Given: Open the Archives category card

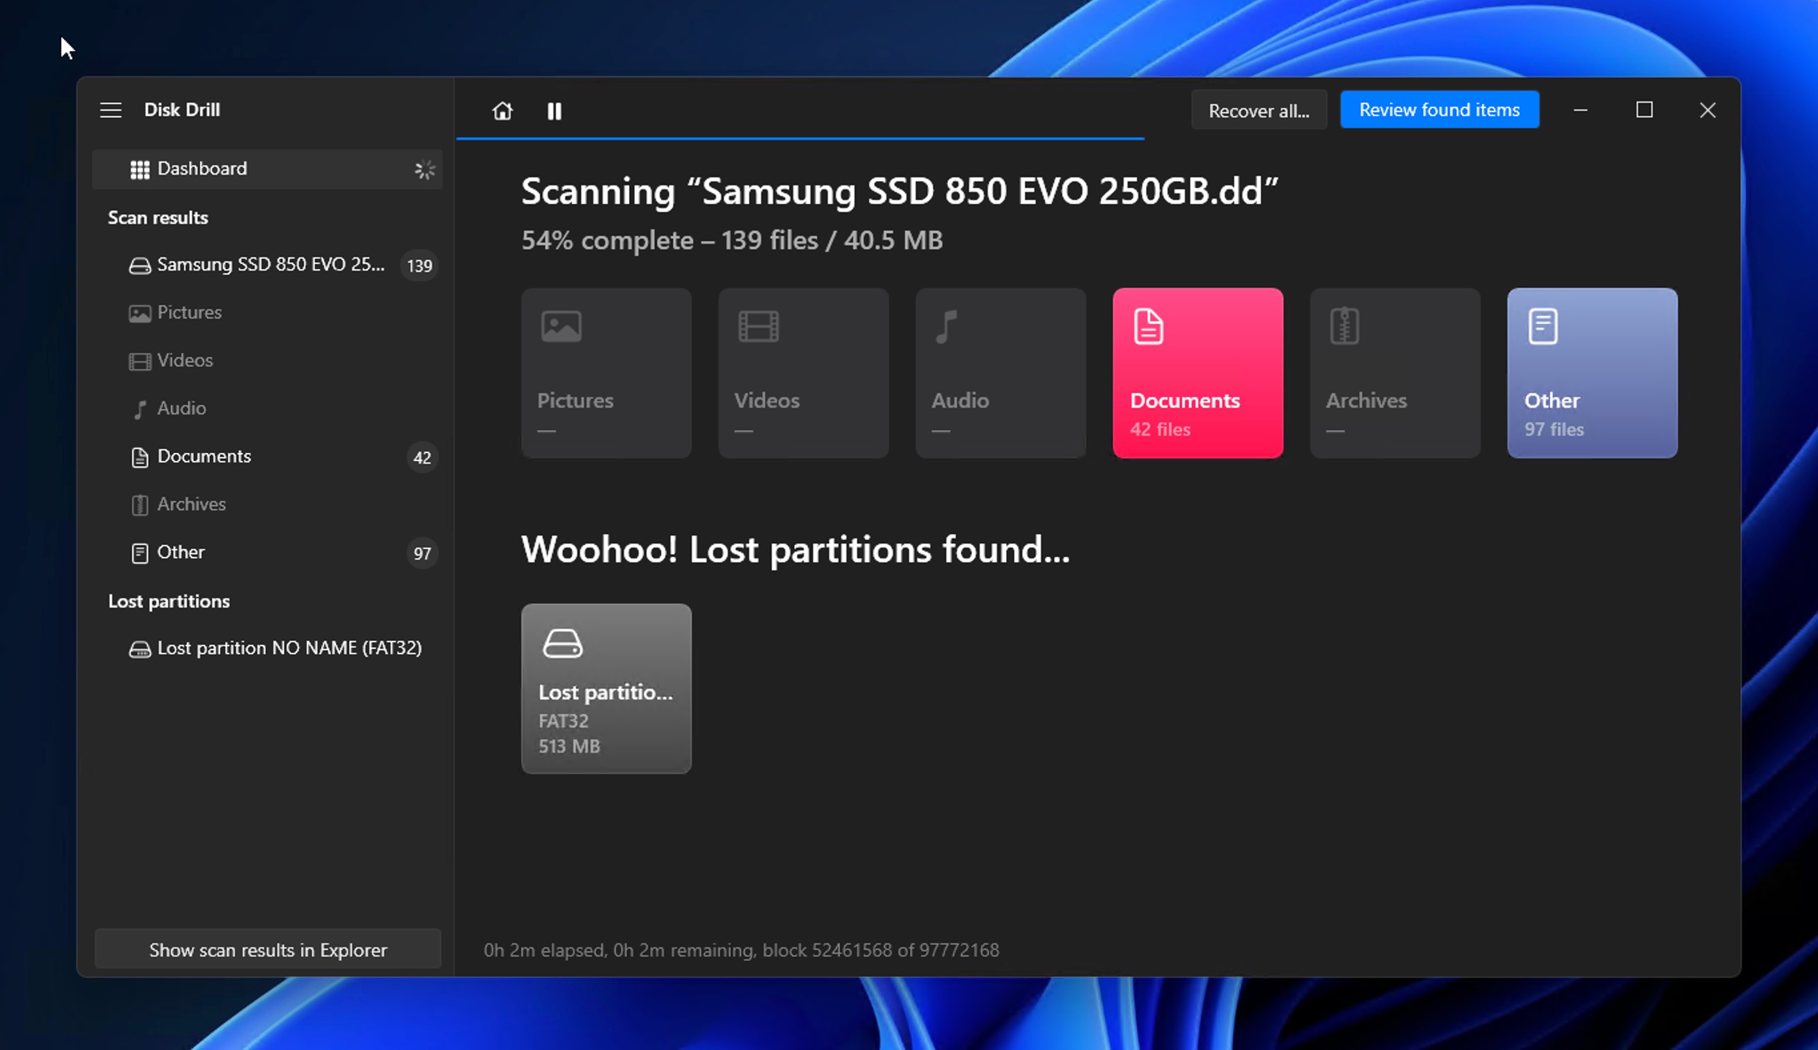Looking at the screenshot, I should (x=1395, y=373).
